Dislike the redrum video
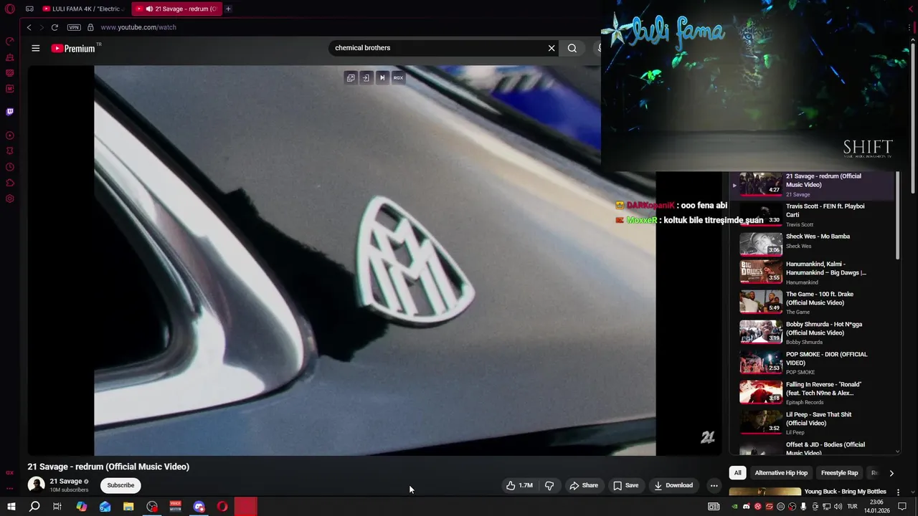The width and height of the screenshot is (918, 516). tap(549, 485)
